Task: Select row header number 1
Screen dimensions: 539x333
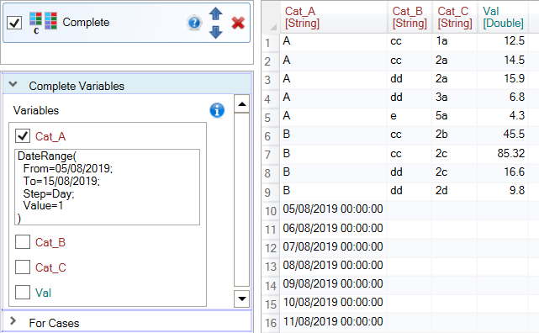Action: [x=271, y=43]
